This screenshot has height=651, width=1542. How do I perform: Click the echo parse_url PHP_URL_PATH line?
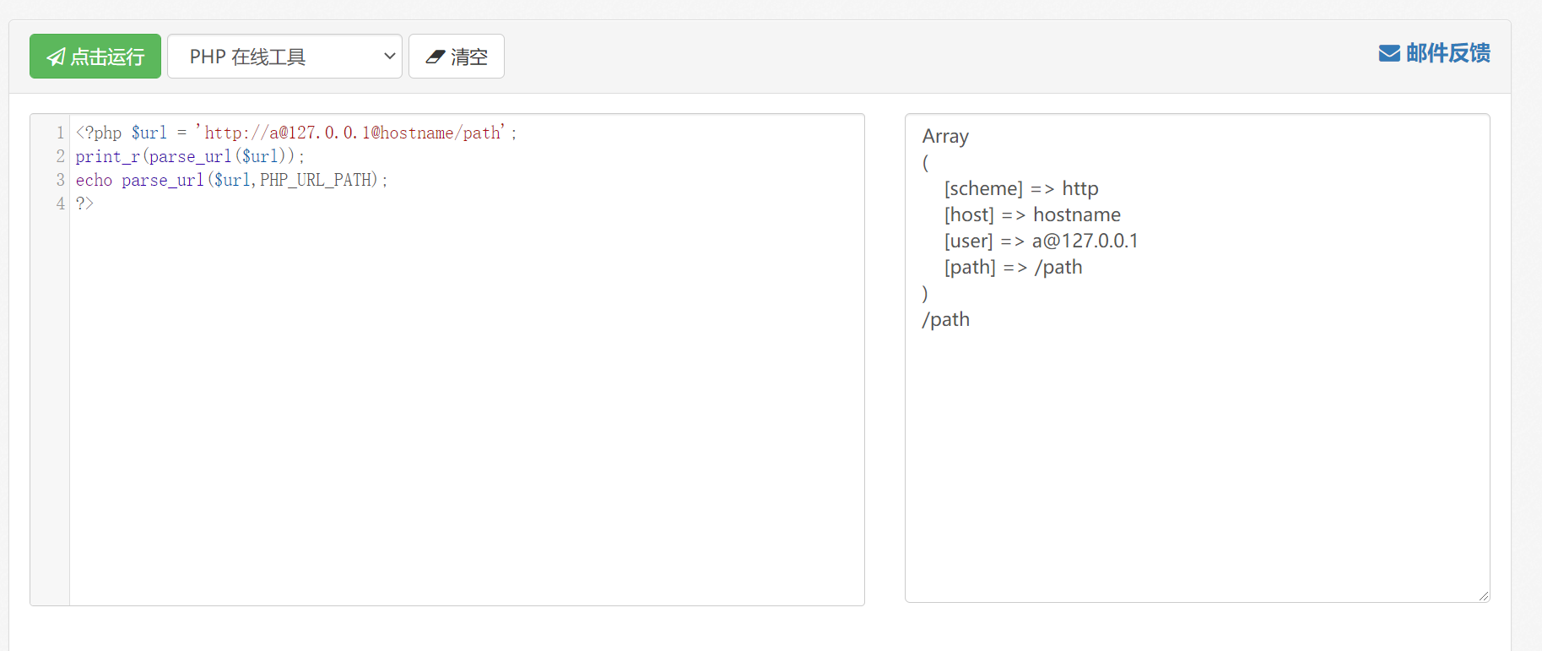(231, 181)
